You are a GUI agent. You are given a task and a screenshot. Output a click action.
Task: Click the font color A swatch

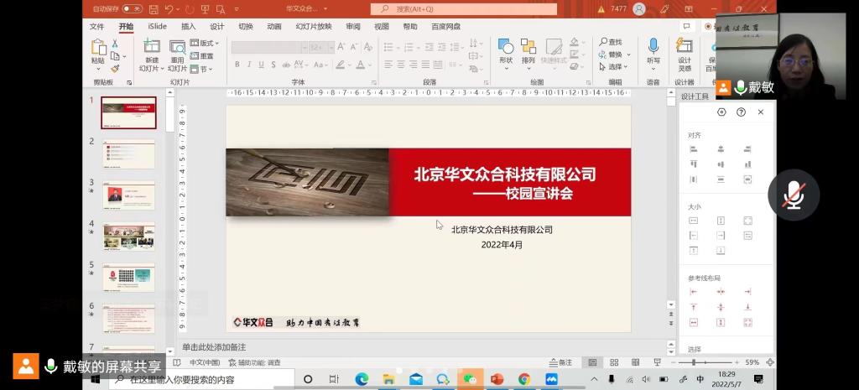(x=360, y=65)
